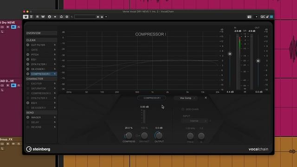Click the preset name field in toolbar
The height and width of the screenshot is (167, 297).
coord(85,17)
